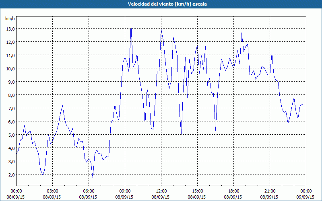Click the '13,0' y-axis value

[x=10, y=29]
